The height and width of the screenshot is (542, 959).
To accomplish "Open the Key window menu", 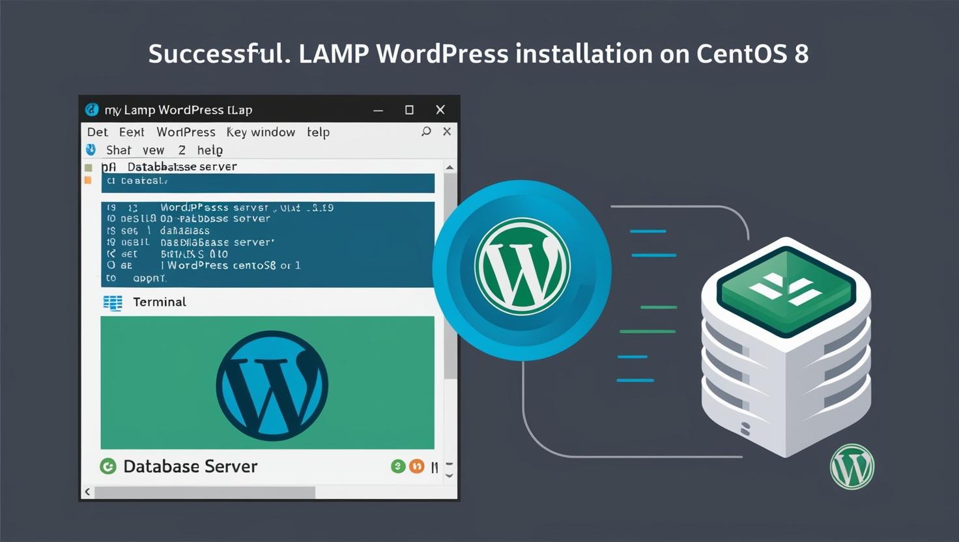I will [261, 132].
